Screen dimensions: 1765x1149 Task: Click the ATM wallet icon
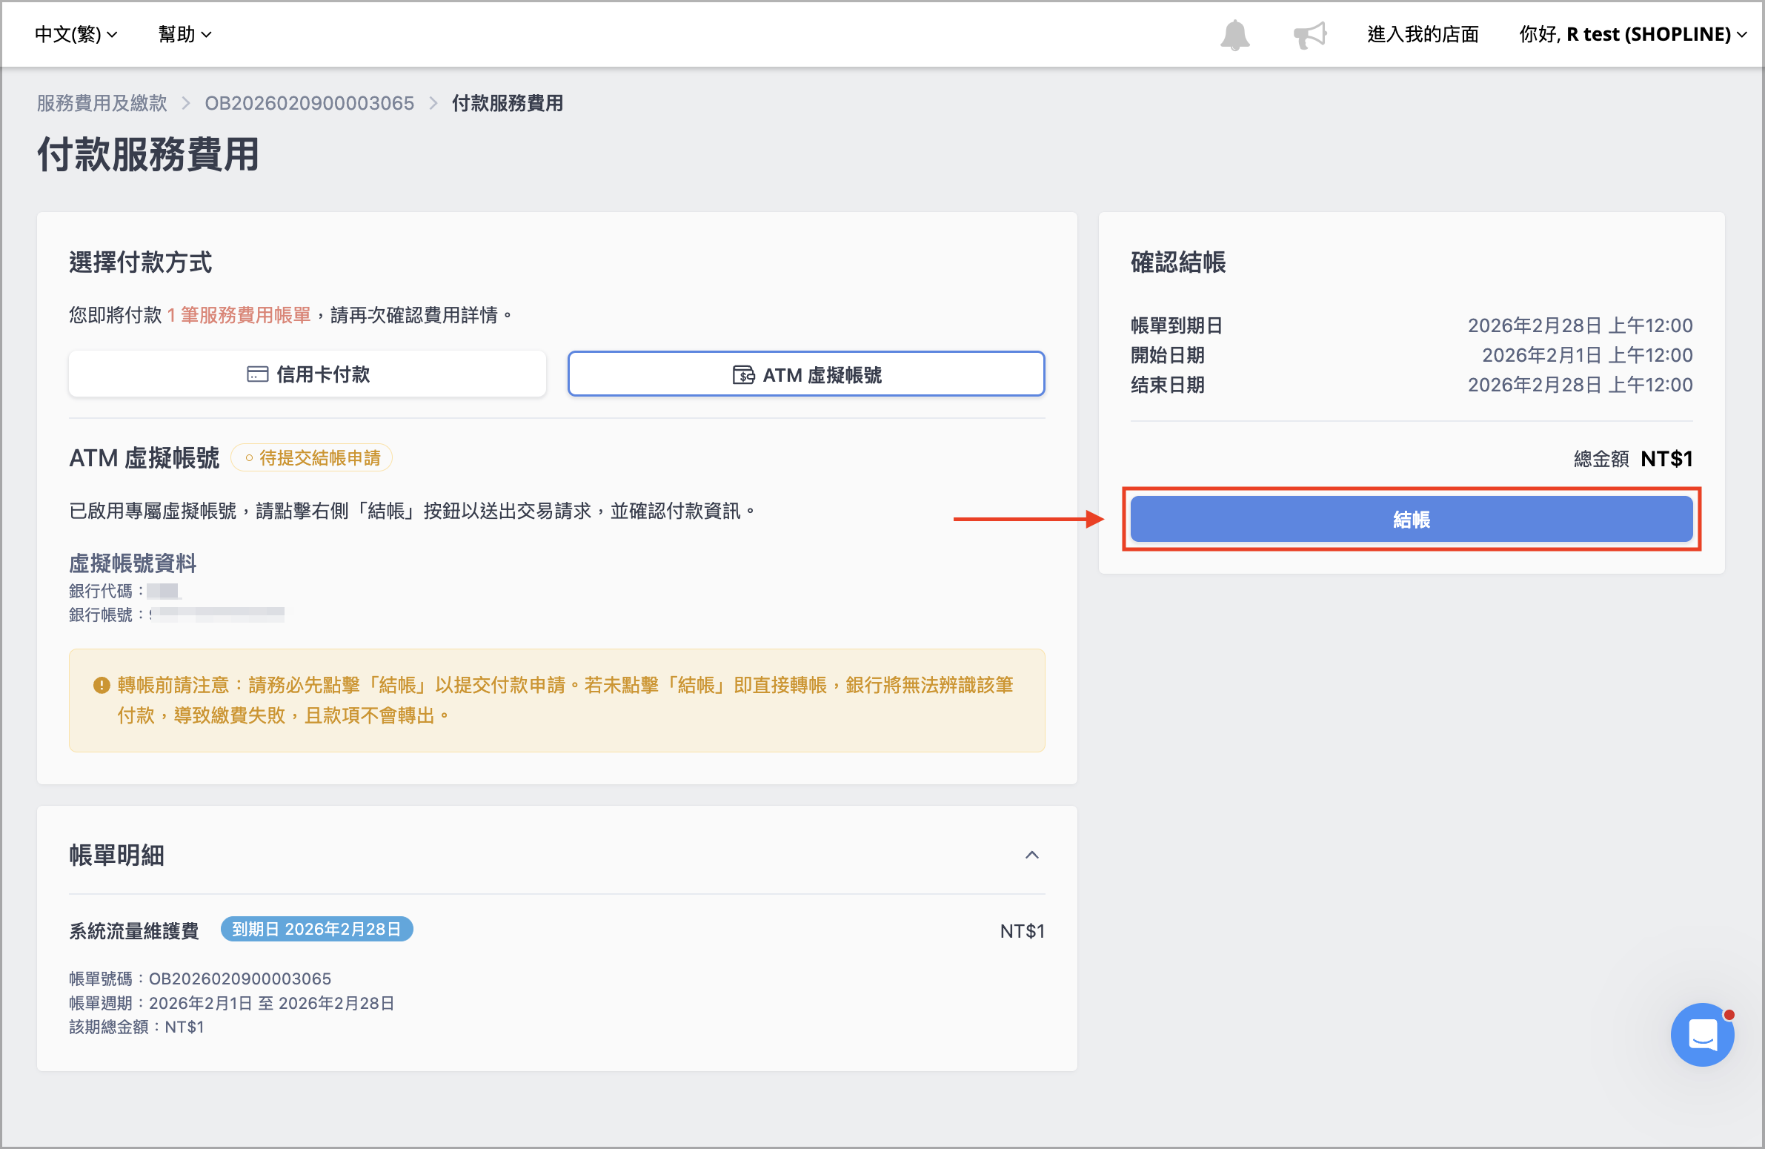pos(743,375)
